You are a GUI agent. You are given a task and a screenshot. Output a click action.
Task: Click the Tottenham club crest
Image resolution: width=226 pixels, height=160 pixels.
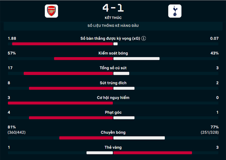[175, 12]
